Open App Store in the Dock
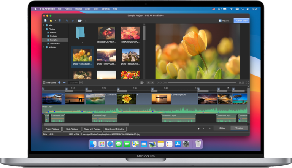 [178, 144]
